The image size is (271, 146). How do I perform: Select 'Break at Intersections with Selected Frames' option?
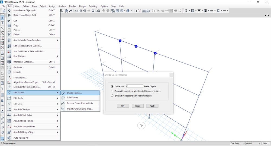[x=112, y=91]
